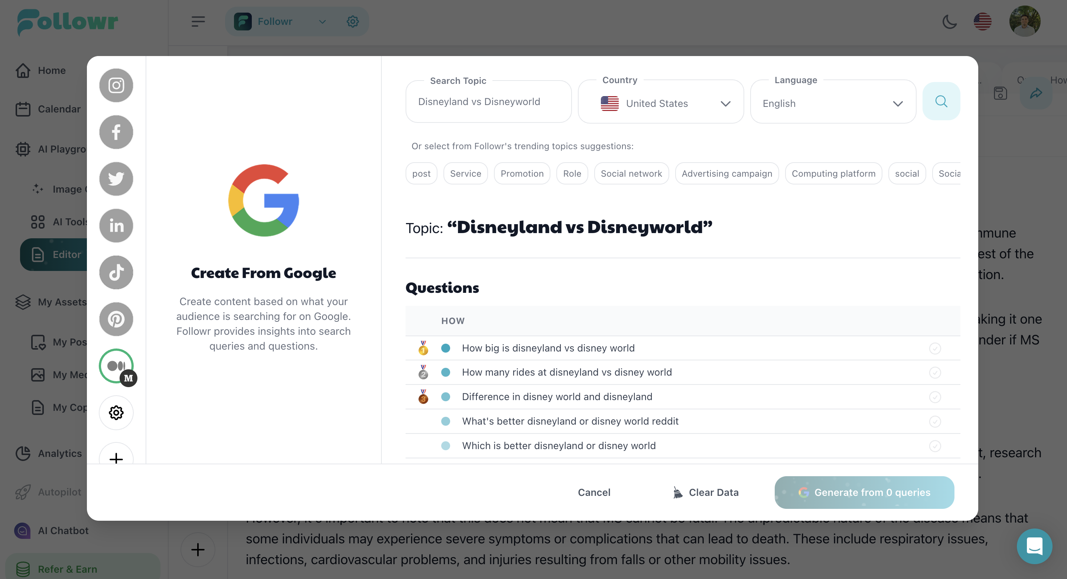Select the Facebook platform icon
This screenshot has width=1067, height=579.
pos(116,132)
